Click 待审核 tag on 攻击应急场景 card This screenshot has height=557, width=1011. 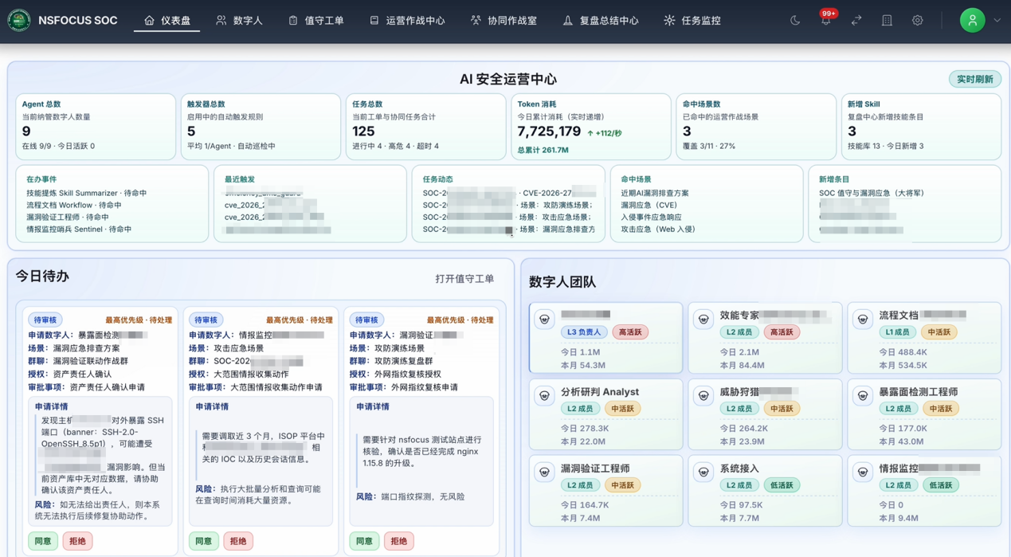tap(206, 320)
